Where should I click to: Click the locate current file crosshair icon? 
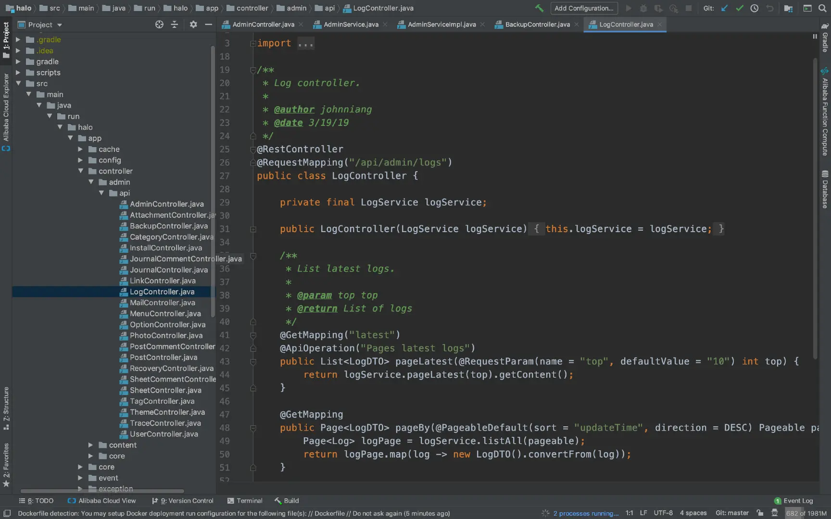pyautogui.click(x=159, y=25)
